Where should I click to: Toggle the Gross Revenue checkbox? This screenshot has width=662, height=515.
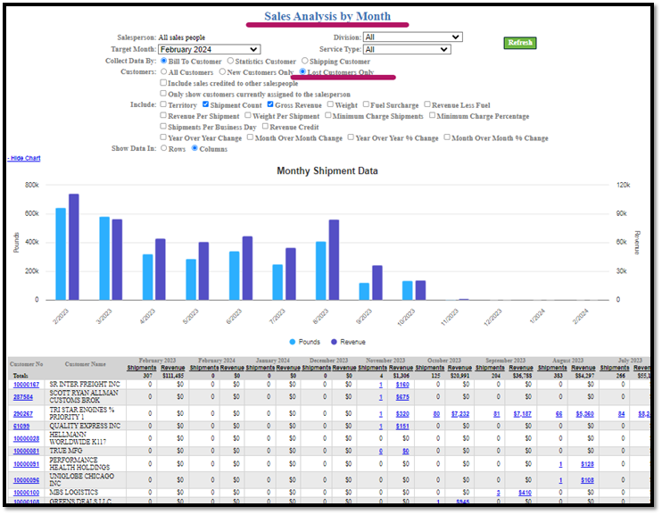269,104
